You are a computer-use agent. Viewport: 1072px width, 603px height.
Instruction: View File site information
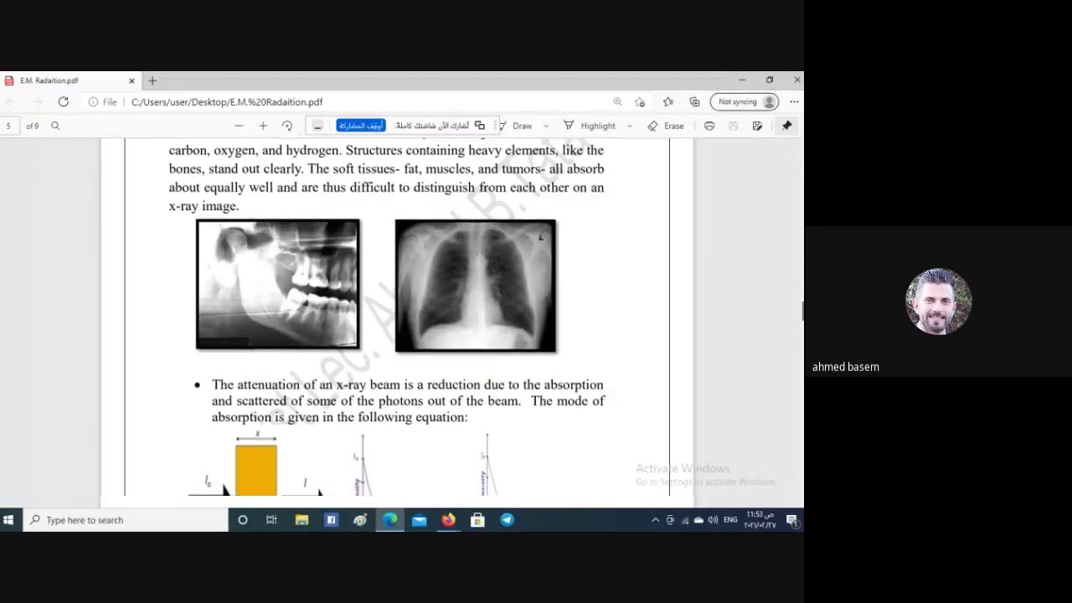point(103,102)
